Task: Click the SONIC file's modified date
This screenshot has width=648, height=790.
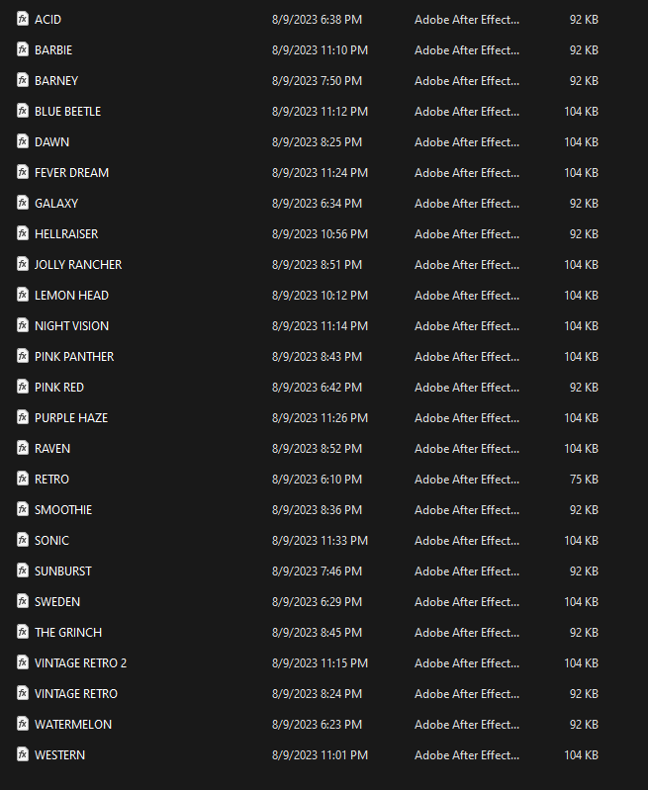Action: tap(320, 541)
